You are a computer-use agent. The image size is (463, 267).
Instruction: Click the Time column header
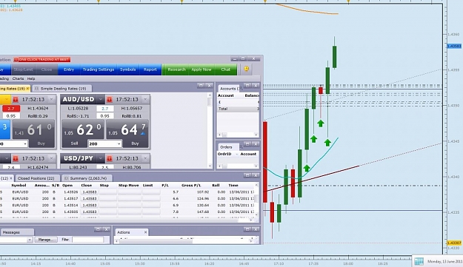(233, 186)
